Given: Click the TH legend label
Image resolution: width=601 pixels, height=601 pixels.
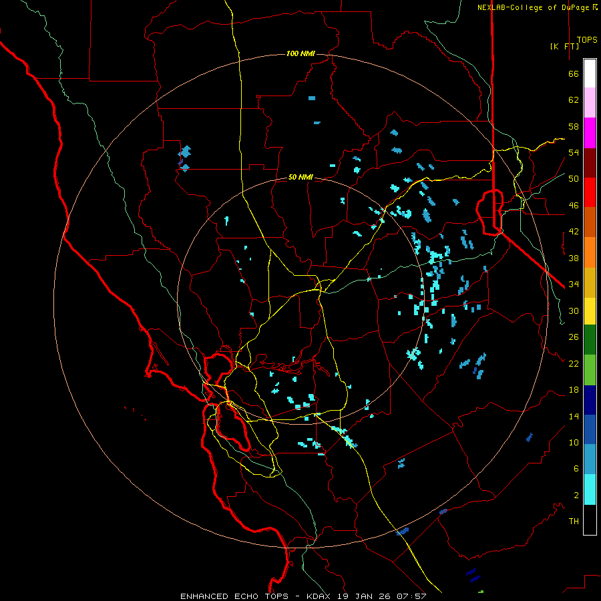Looking at the screenshot, I should [574, 522].
